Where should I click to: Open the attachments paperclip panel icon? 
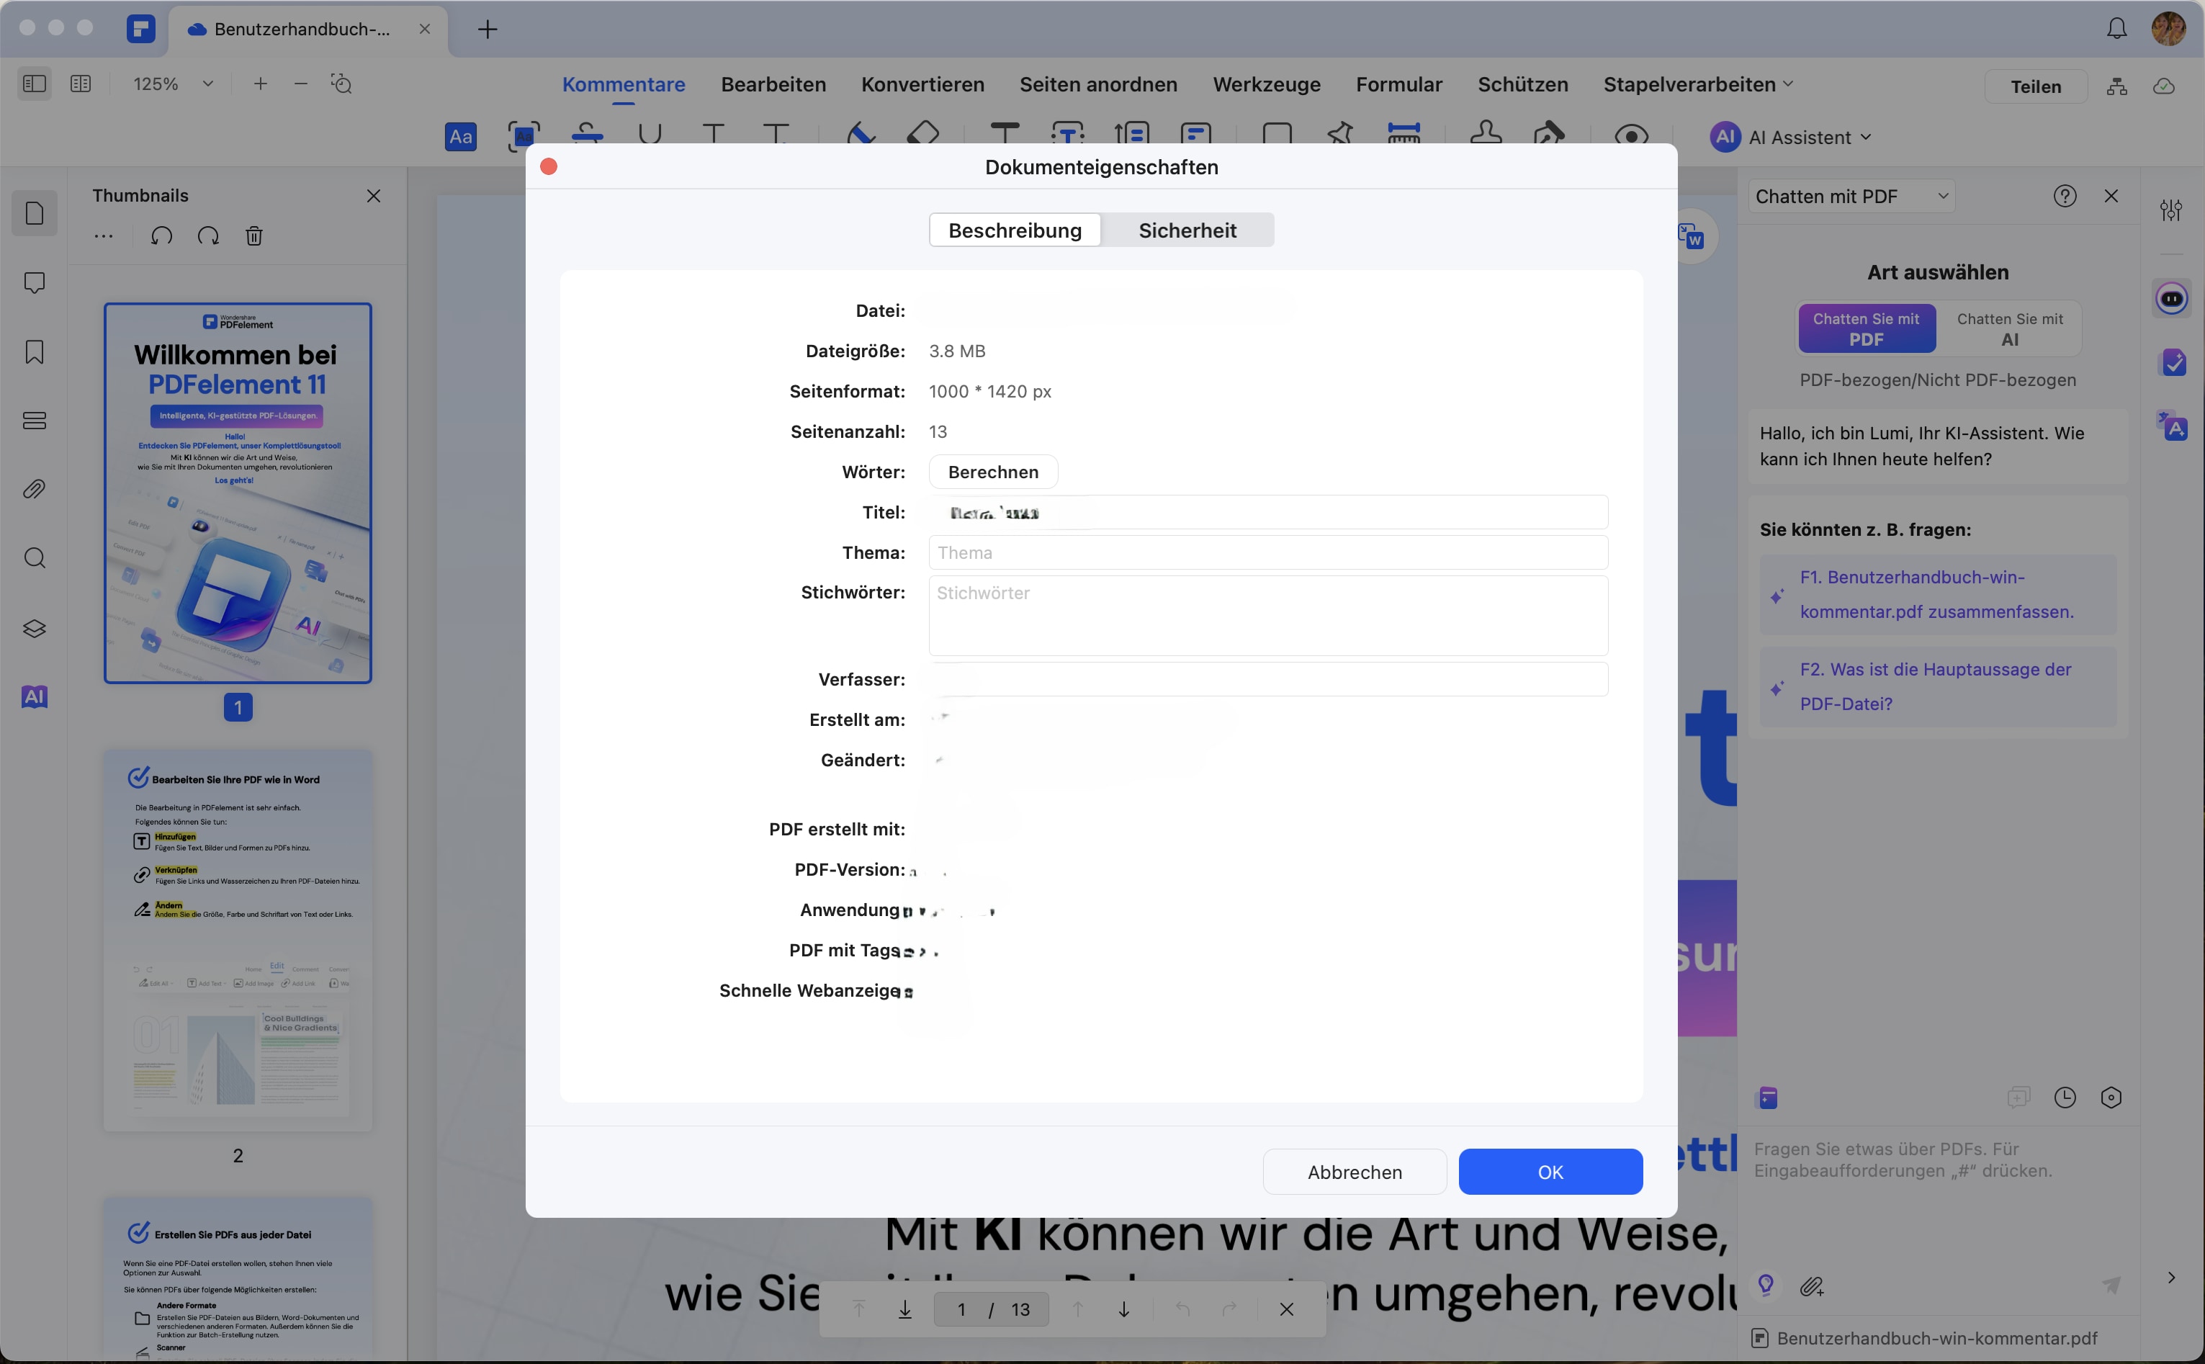35,489
